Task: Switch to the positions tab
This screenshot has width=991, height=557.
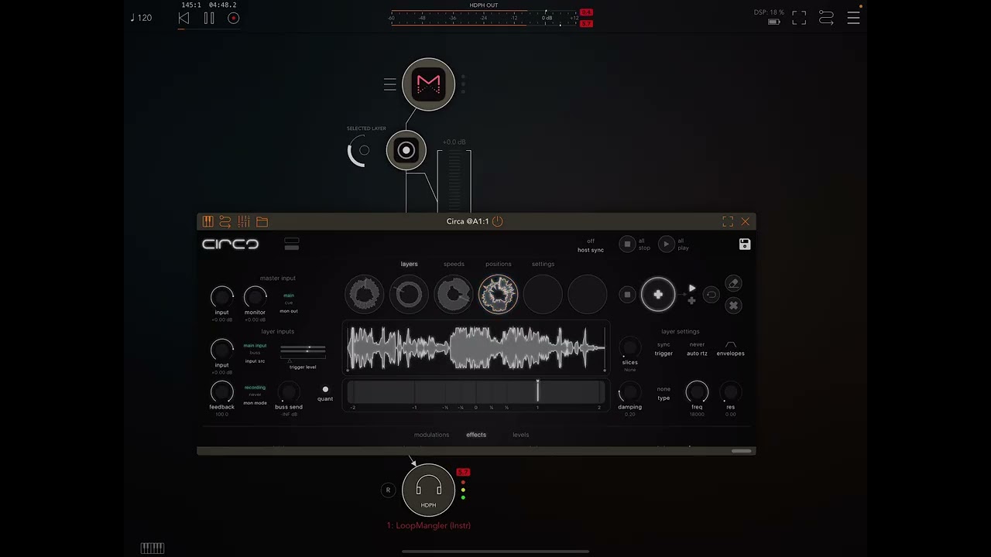Action: 498,264
